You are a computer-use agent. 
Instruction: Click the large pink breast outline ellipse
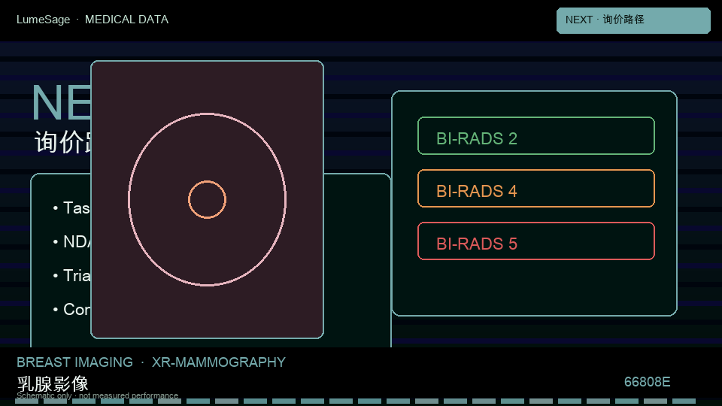208,199
